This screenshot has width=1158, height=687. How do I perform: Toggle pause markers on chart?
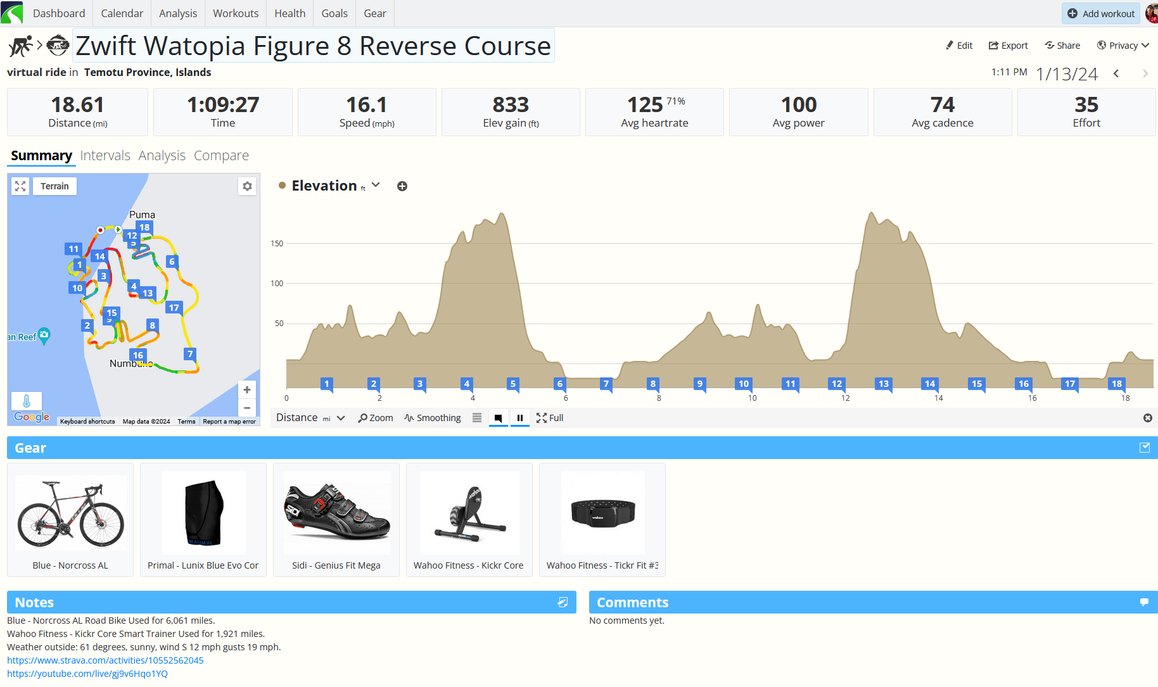pos(520,418)
